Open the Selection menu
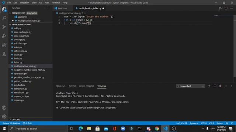236x132 pixels. [25, 3]
